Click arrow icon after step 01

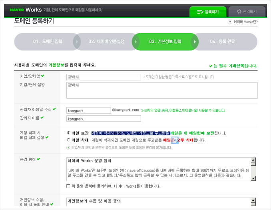pos(77,42)
